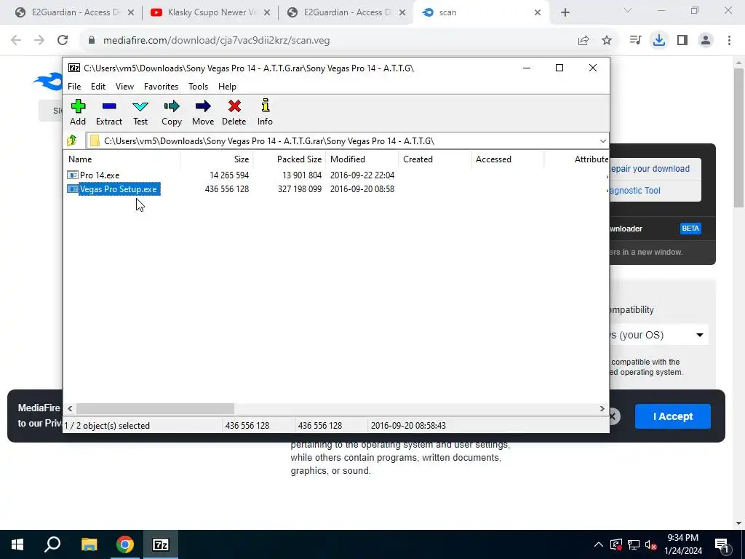Dismiss the MediaFire cookie banner X
Viewport: 745px width, 559px height.
point(613,417)
